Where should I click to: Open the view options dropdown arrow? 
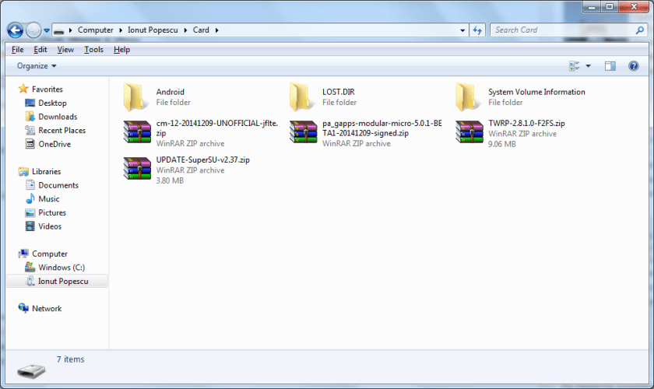pos(588,66)
